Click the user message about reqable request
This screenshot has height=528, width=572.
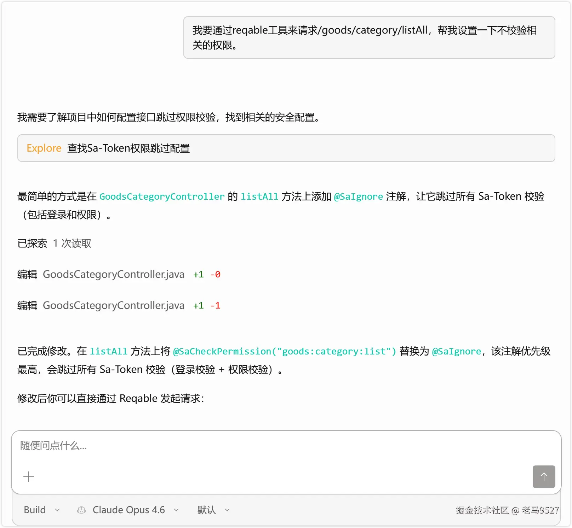click(369, 37)
